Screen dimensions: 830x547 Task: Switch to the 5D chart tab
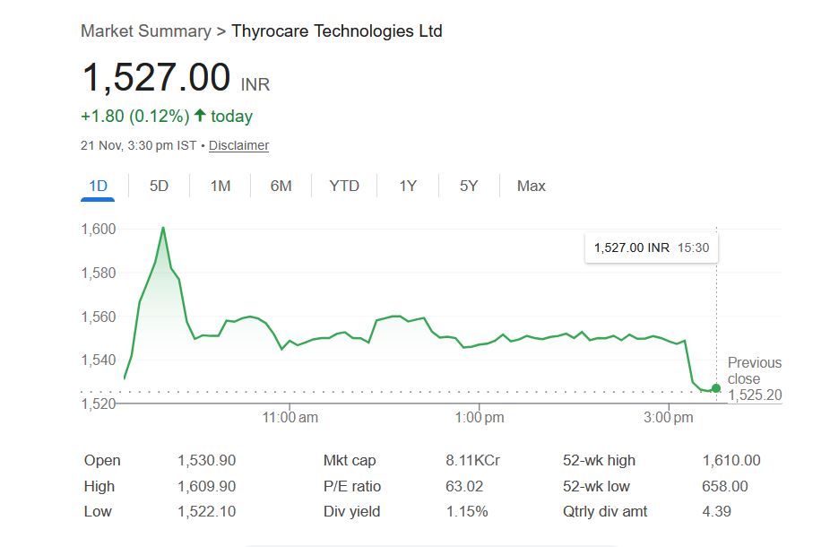(159, 186)
